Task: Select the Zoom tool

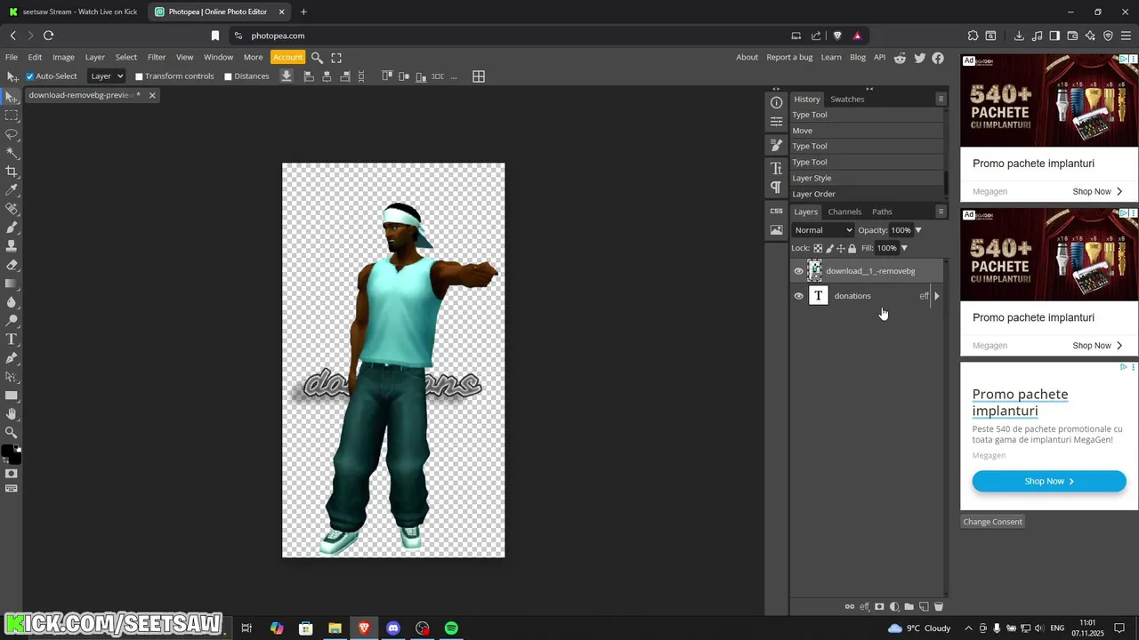Action: (12, 433)
